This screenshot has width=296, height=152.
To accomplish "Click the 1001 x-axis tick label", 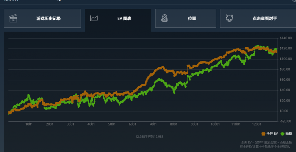I will [30, 124].
